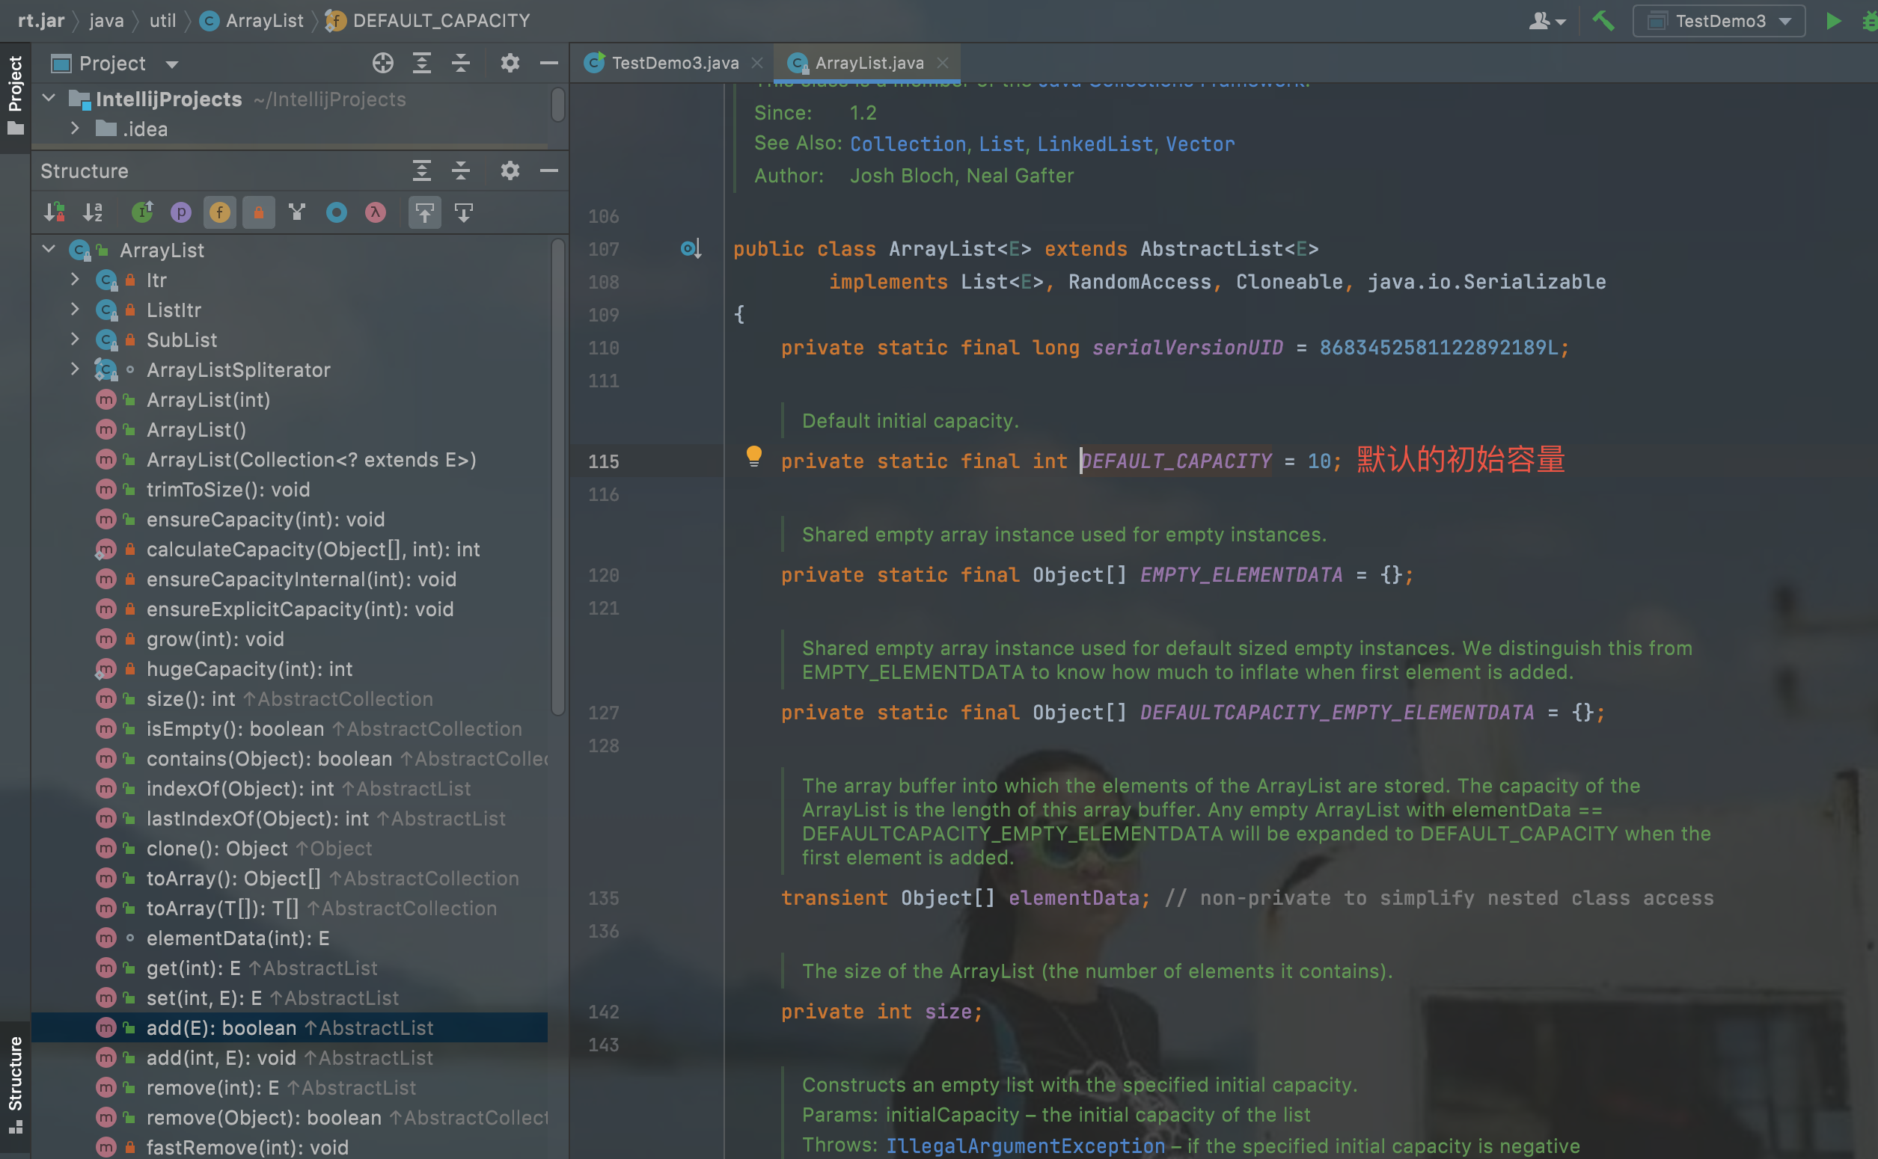This screenshot has width=1878, height=1159.
Task: Expand the ListItr inner class node
Action: 75,309
